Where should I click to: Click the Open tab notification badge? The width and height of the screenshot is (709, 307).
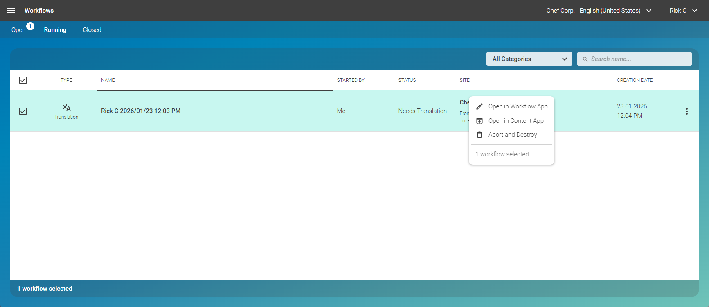point(30,26)
